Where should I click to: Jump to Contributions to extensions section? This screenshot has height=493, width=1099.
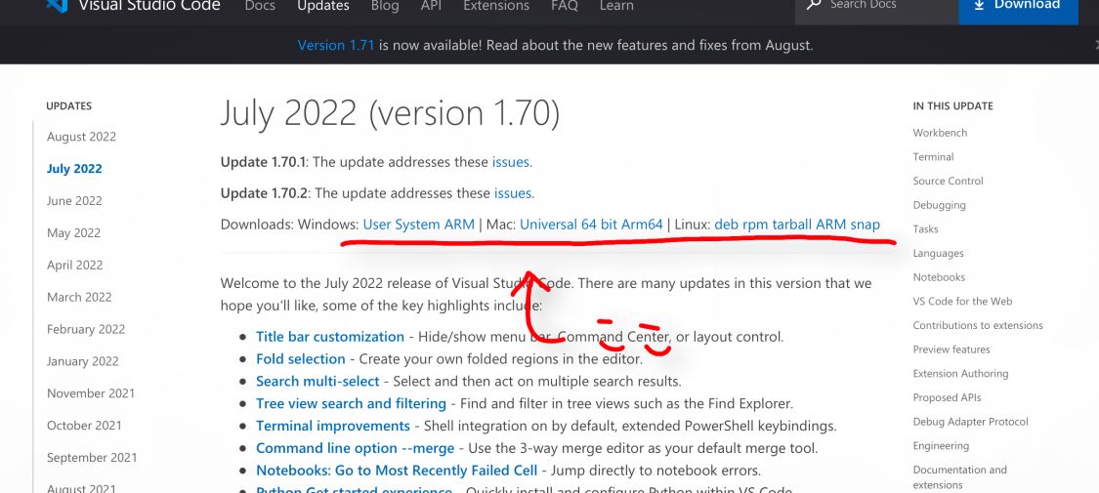click(978, 326)
